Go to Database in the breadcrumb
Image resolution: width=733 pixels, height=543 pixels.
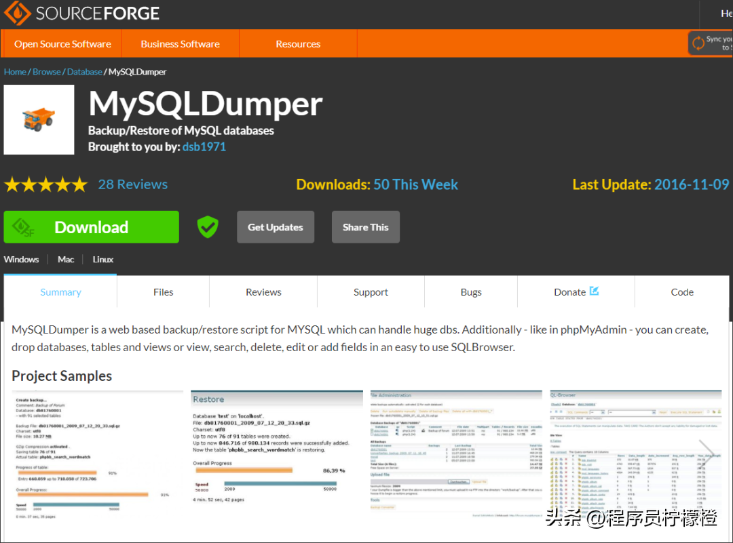(x=85, y=72)
